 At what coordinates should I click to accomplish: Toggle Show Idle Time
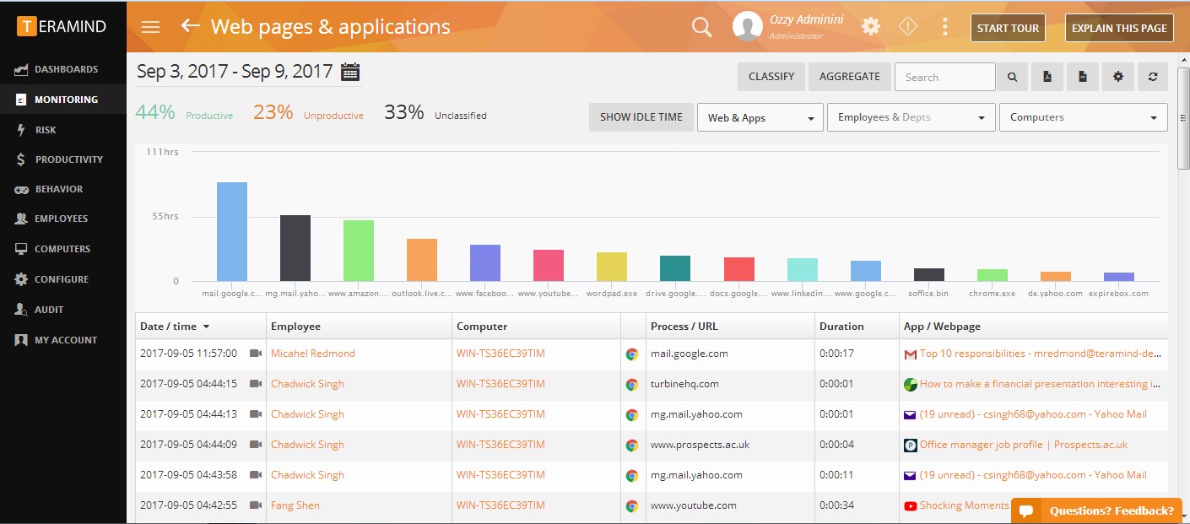(641, 117)
